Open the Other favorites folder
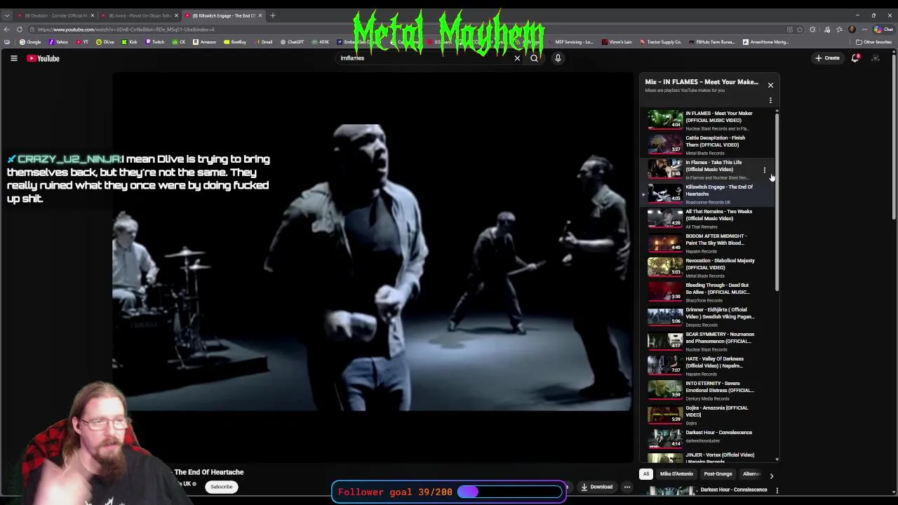The width and height of the screenshot is (898, 505). (873, 42)
